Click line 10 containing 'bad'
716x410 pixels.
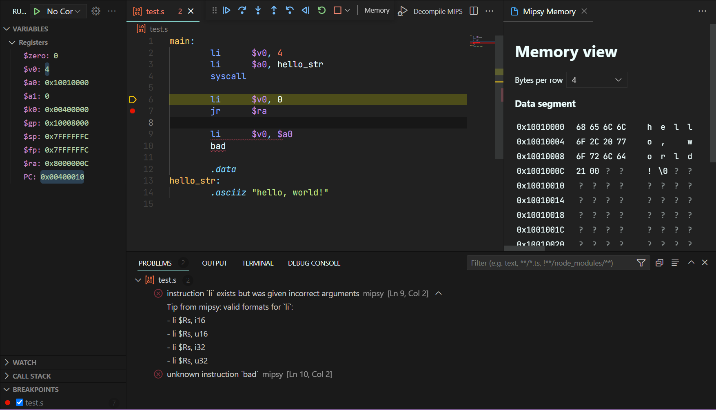click(x=218, y=146)
